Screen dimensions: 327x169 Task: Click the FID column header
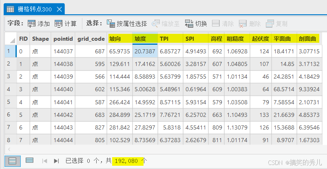click(x=23, y=39)
